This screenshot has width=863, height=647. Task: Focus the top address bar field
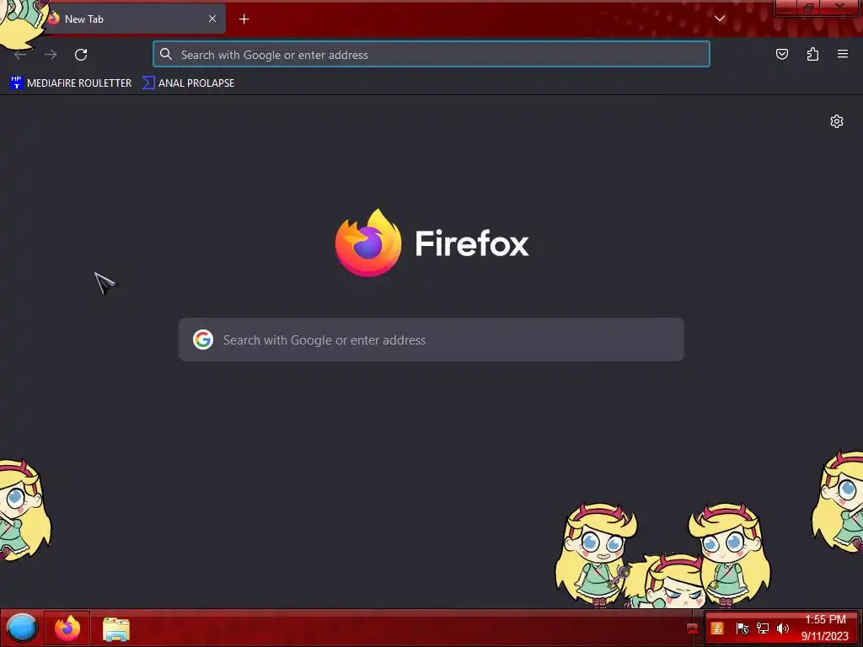431,54
